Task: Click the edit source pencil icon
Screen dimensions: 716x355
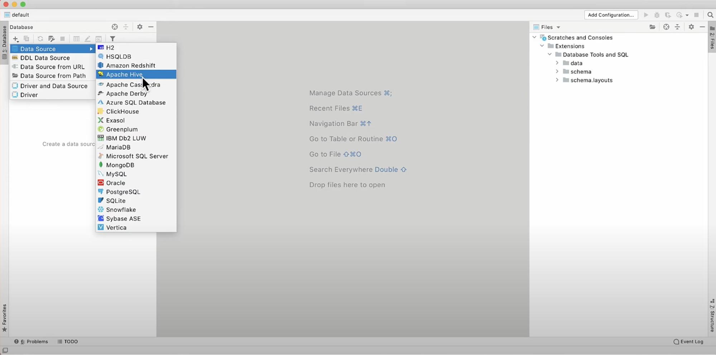Action: pos(87,39)
